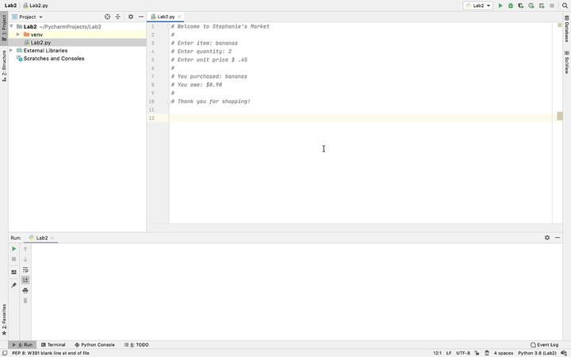Switch to the Terminal tab

(x=53, y=345)
